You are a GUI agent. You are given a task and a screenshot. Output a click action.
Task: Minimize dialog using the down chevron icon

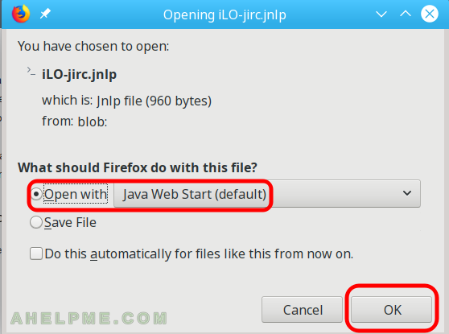[x=381, y=14]
